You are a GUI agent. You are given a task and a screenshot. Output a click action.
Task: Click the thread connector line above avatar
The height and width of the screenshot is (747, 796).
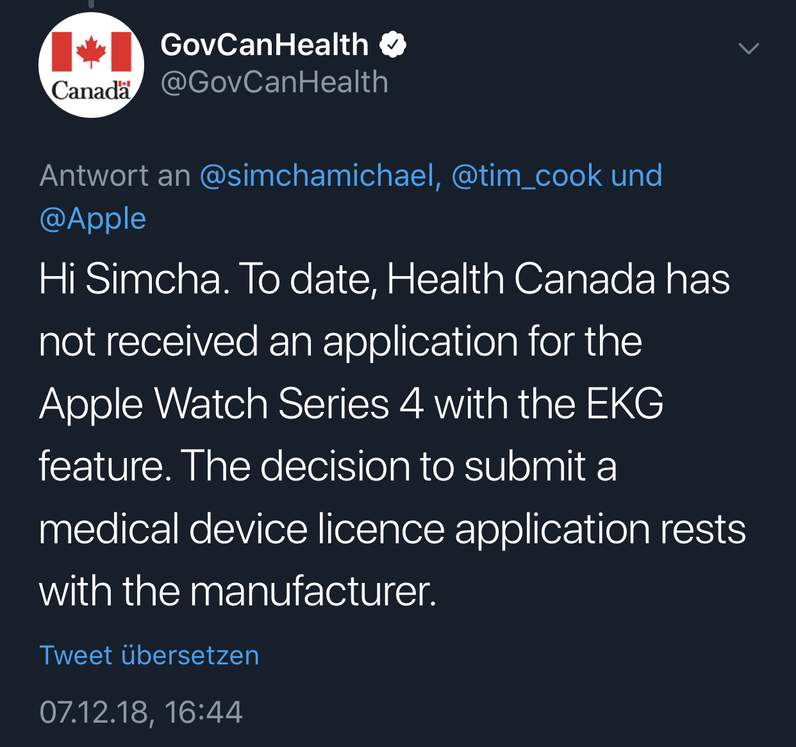coord(91,4)
